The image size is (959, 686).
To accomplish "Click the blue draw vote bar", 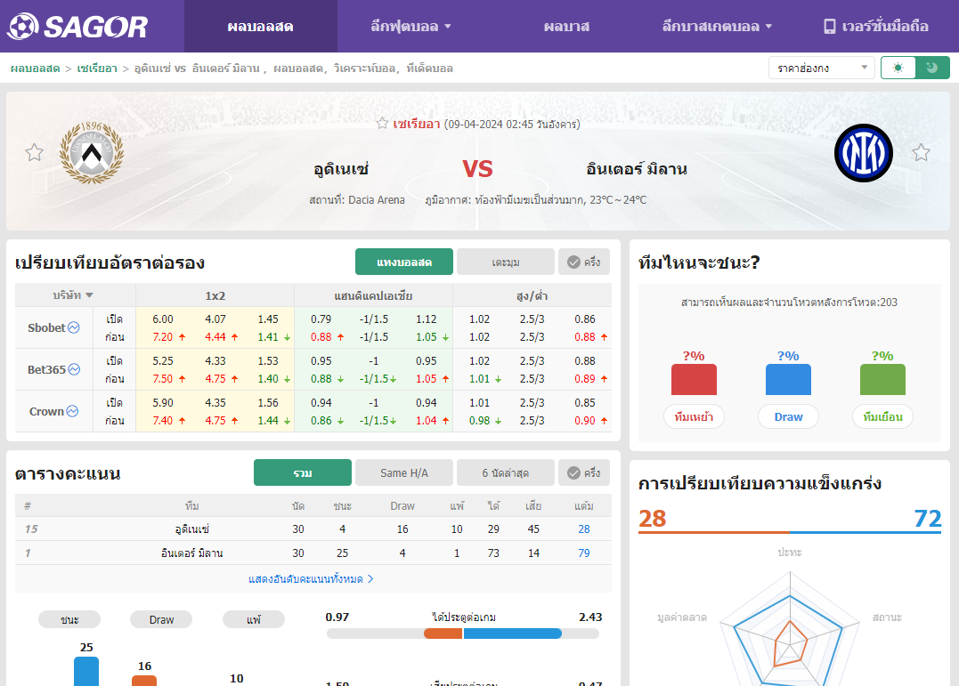I will click(x=788, y=380).
